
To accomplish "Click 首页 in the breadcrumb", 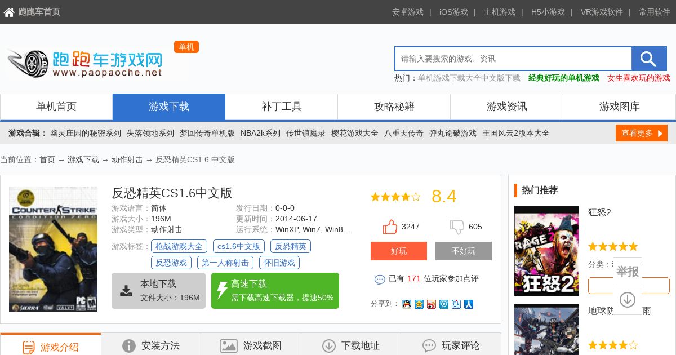I will point(47,160).
